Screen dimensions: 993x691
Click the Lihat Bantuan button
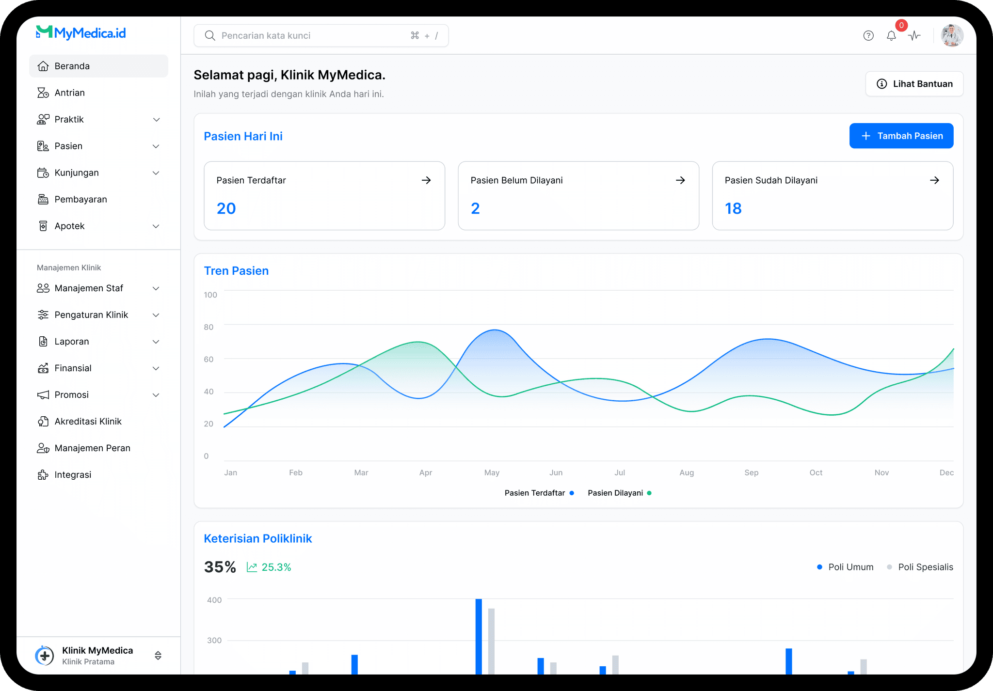pos(914,84)
